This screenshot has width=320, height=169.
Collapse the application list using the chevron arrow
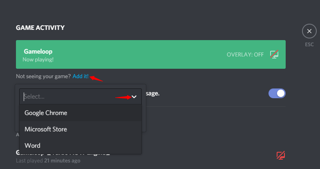click(x=134, y=97)
